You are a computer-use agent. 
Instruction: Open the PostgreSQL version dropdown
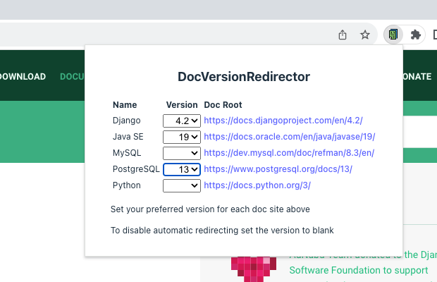coord(182,169)
